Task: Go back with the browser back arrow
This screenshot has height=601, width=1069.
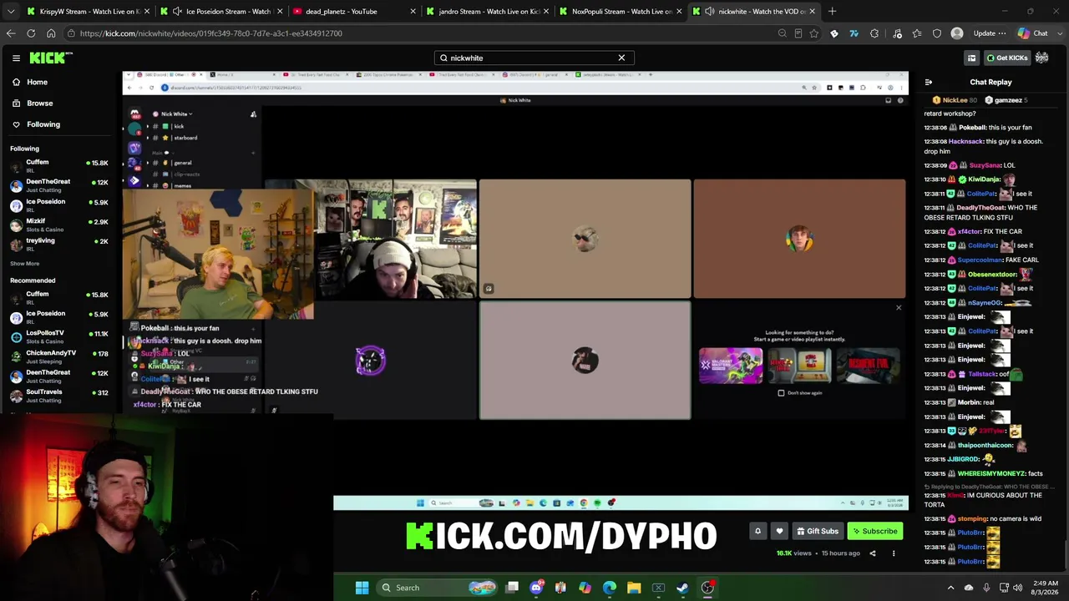Action: tap(11, 33)
